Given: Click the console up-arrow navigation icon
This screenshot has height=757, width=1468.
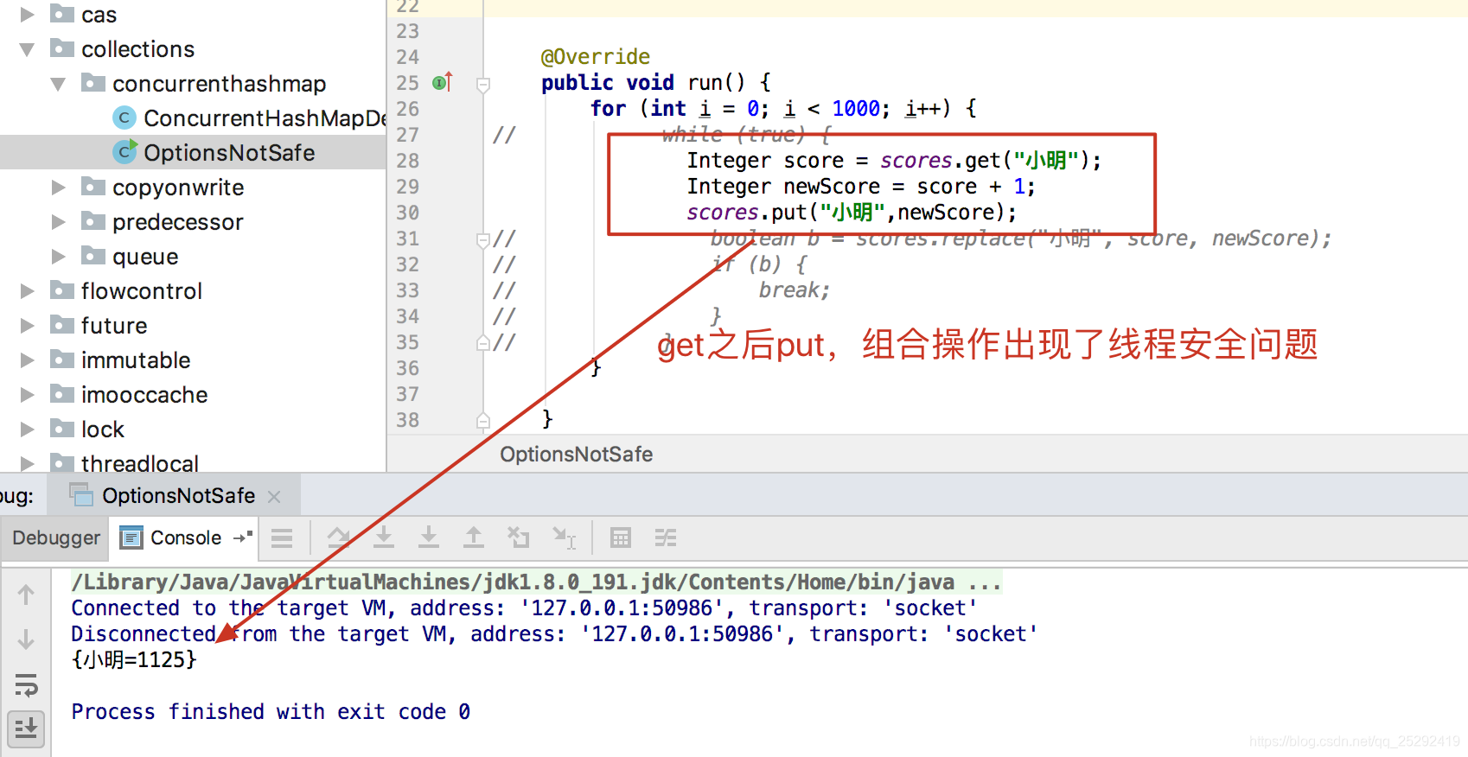Looking at the screenshot, I should (26, 595).
